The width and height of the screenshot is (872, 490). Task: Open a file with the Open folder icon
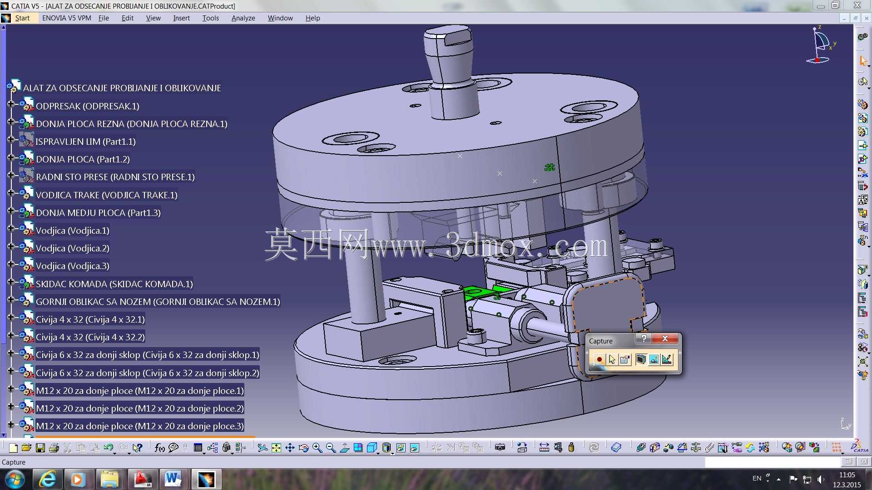click(26, 448)
